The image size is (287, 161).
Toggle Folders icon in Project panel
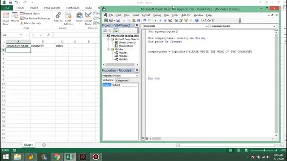[116, 31]
